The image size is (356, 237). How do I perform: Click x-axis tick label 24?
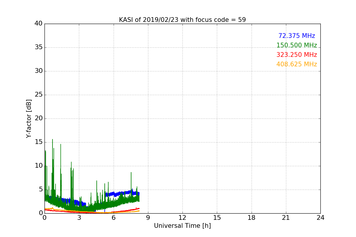(320, 218)
